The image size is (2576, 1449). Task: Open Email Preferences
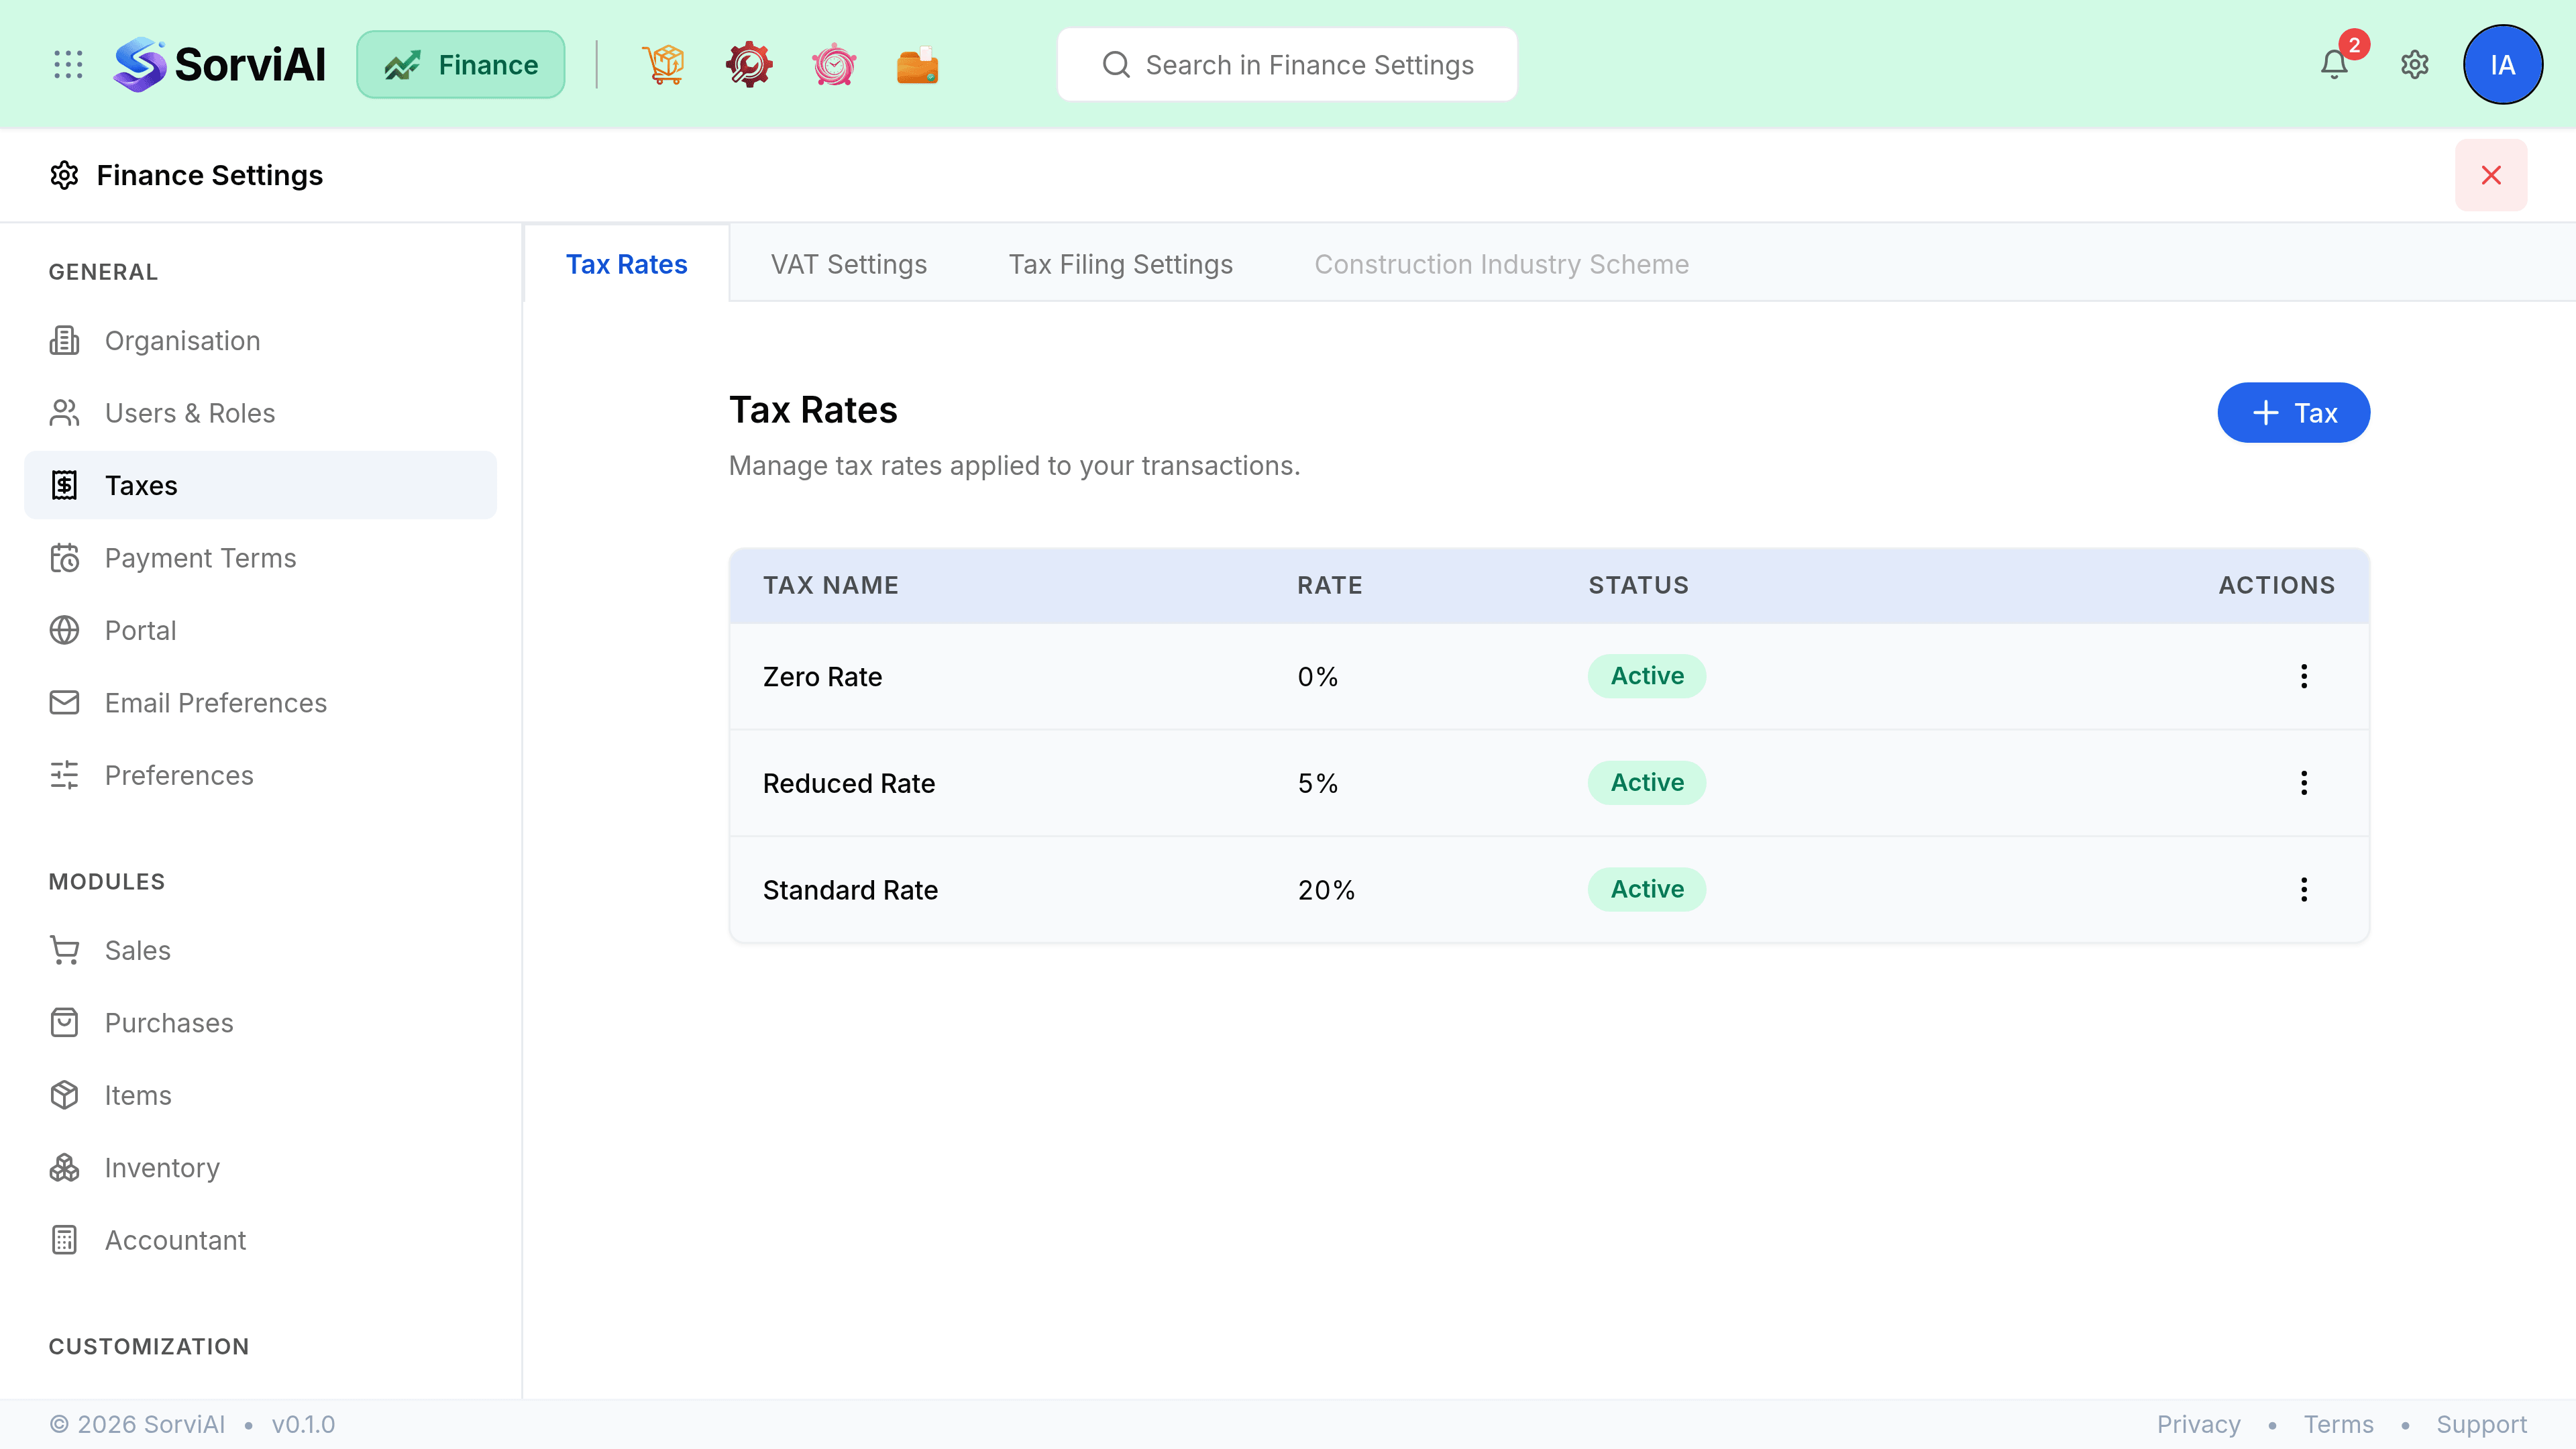(260, 703)
